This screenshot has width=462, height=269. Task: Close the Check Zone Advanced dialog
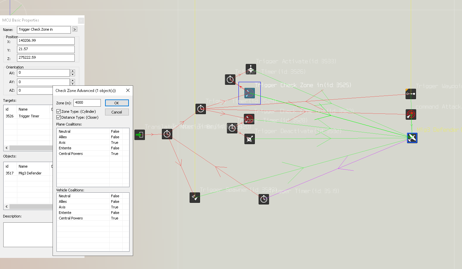click(128, 90)
